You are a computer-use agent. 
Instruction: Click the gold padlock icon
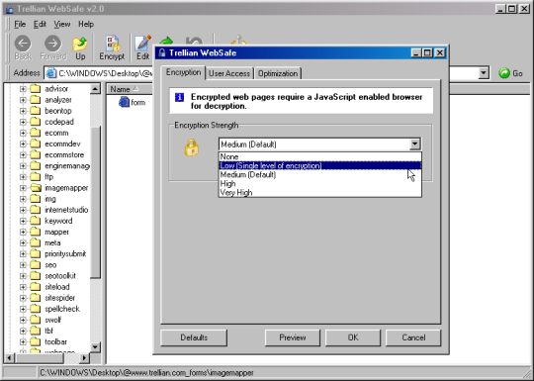click(192, 147)
